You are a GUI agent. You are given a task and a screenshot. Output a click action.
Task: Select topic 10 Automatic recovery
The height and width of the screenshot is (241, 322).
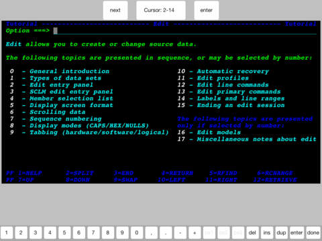click(x=223, y=72)
